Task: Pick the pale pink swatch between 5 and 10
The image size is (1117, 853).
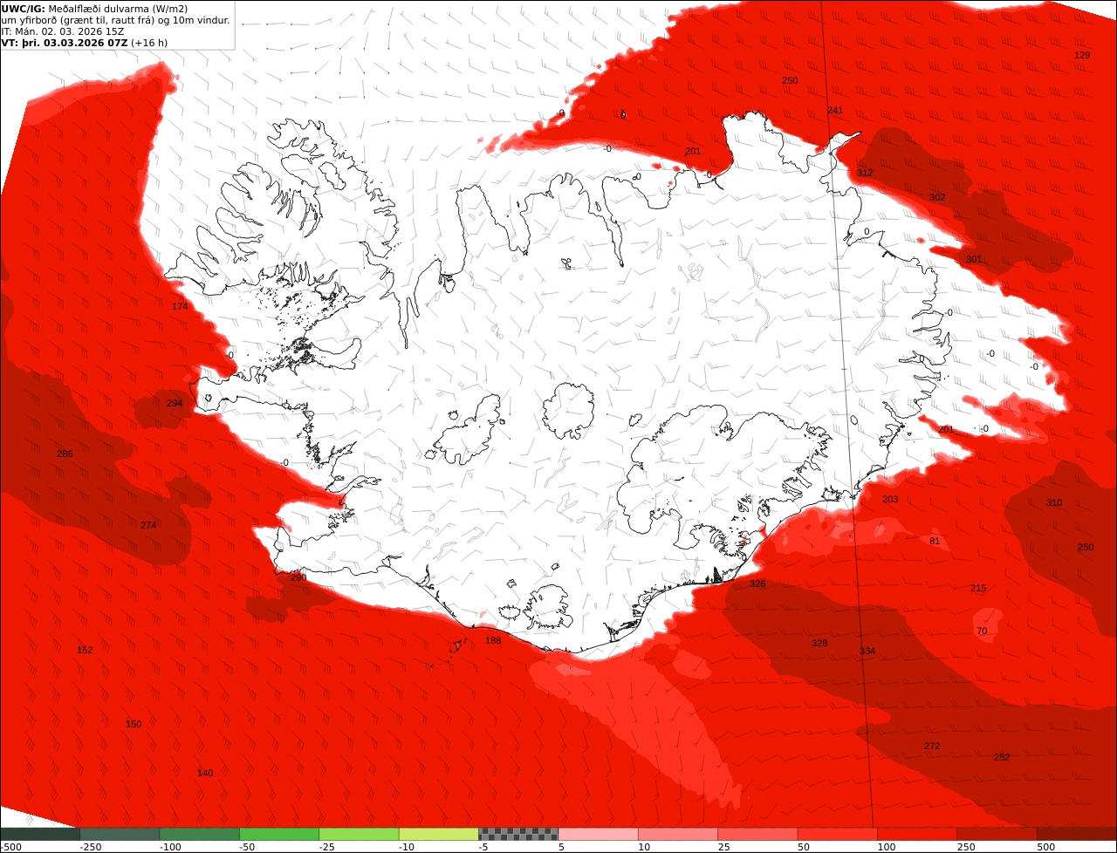Action: (x=598, y=834)
